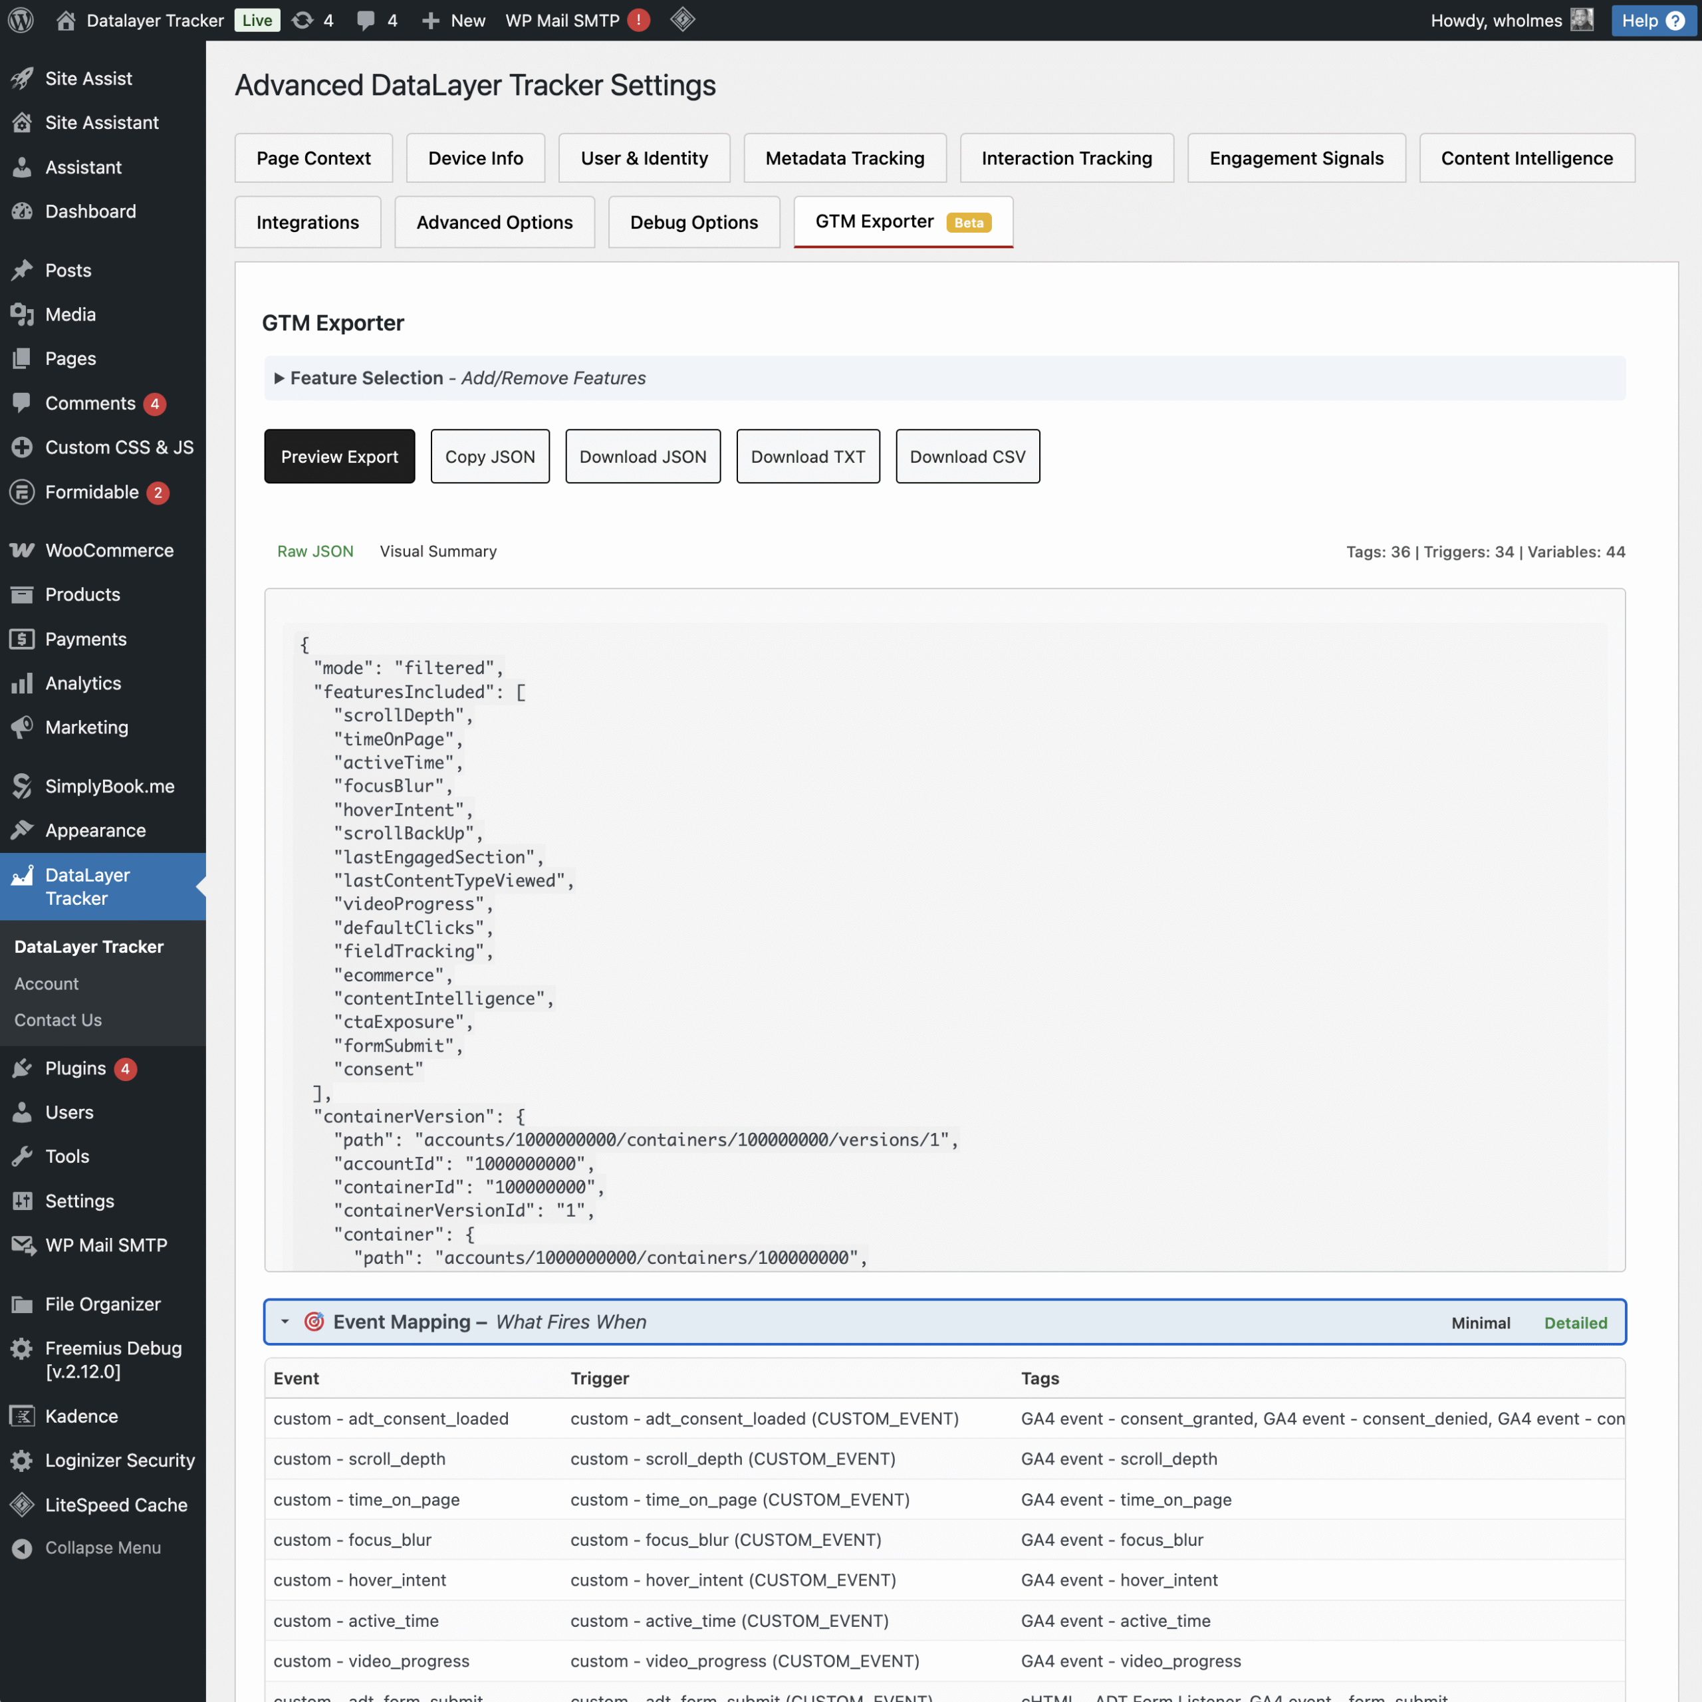Open the Integrations tab

tap(307, 222)
